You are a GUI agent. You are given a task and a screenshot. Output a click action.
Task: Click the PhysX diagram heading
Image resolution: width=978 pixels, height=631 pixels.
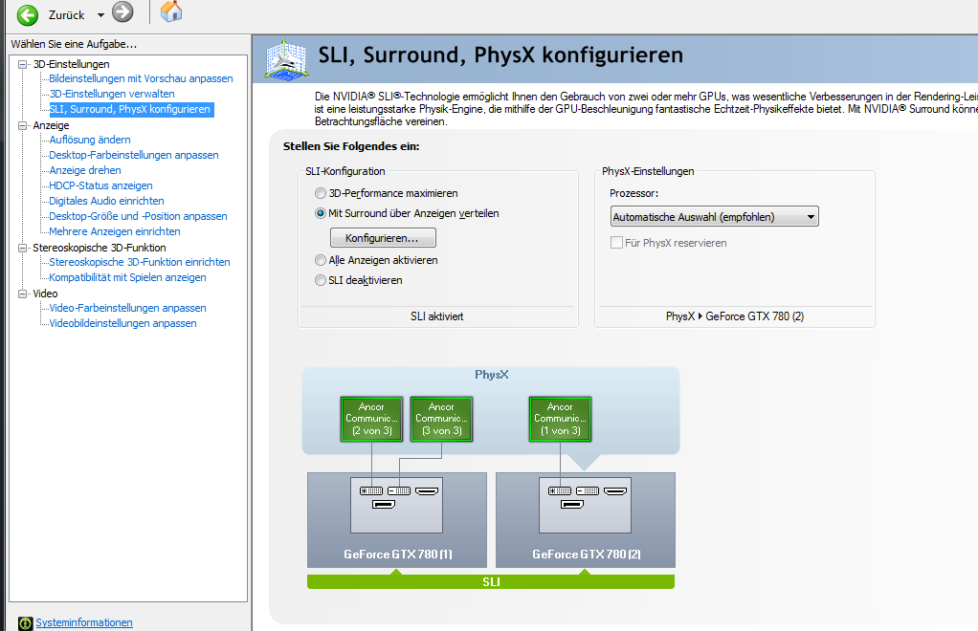492,375
